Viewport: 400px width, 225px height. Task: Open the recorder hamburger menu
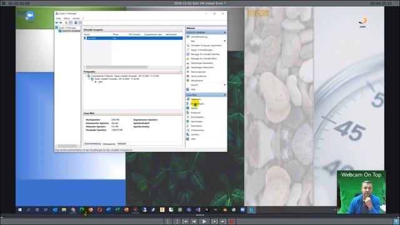coord(4,3)
